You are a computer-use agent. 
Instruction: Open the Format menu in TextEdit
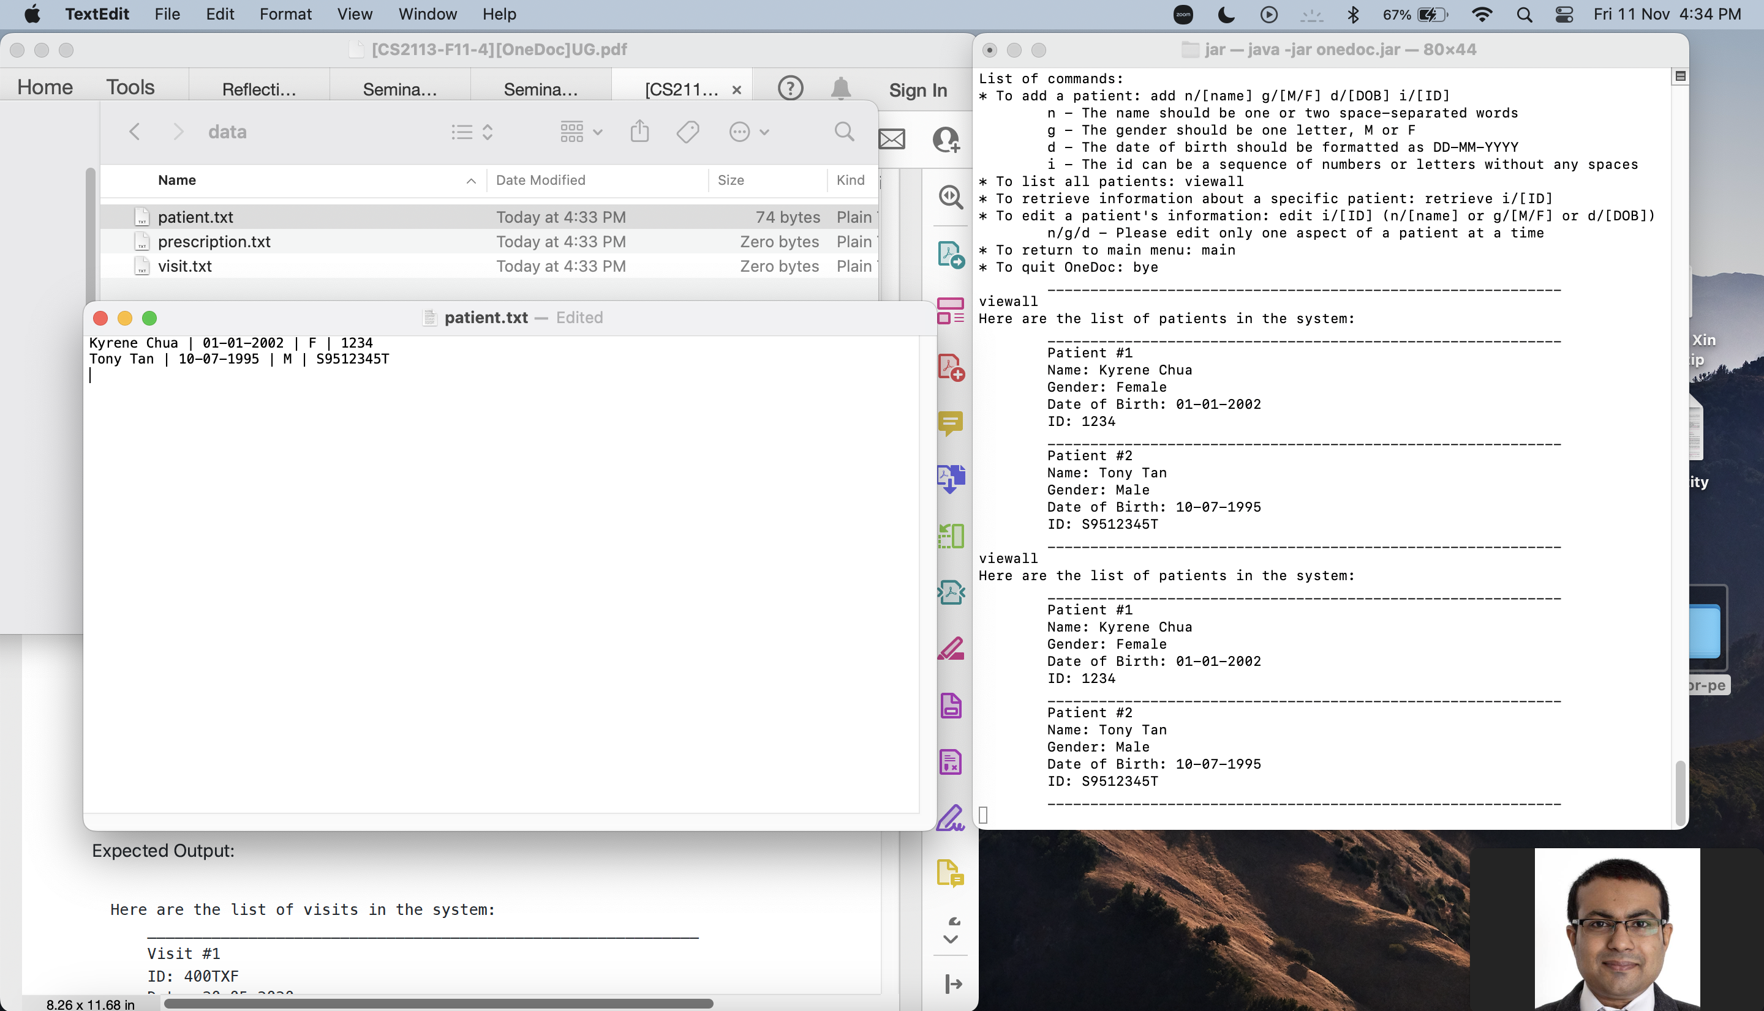pyautogui.click(x=285, y=15)
